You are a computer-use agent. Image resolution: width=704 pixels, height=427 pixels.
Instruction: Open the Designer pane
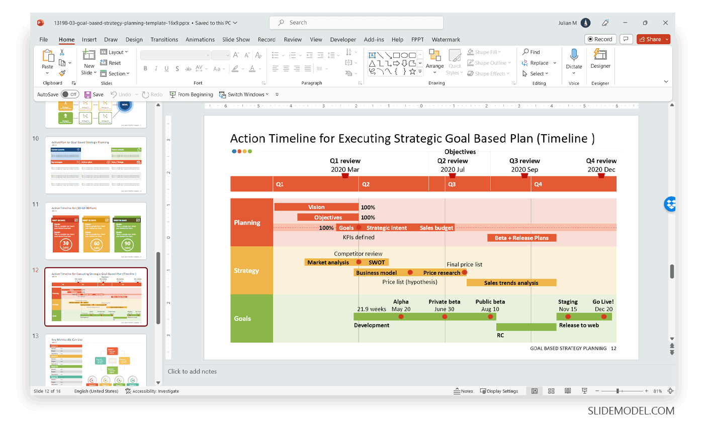pyautogui.click(x=600, y=58)
